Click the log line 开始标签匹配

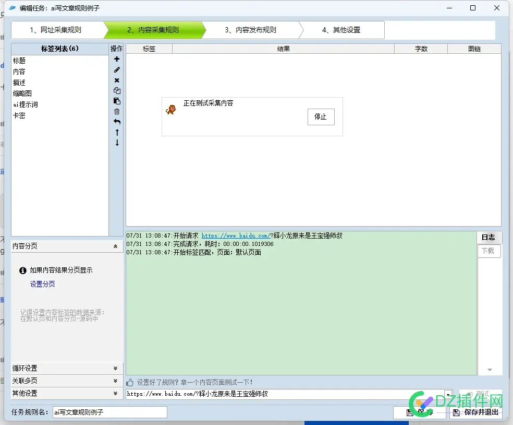194,252
